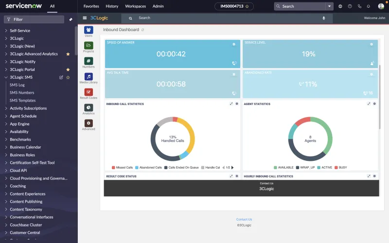Open the help question mark icon
This screenshot has height=243, width=389.
350,6
